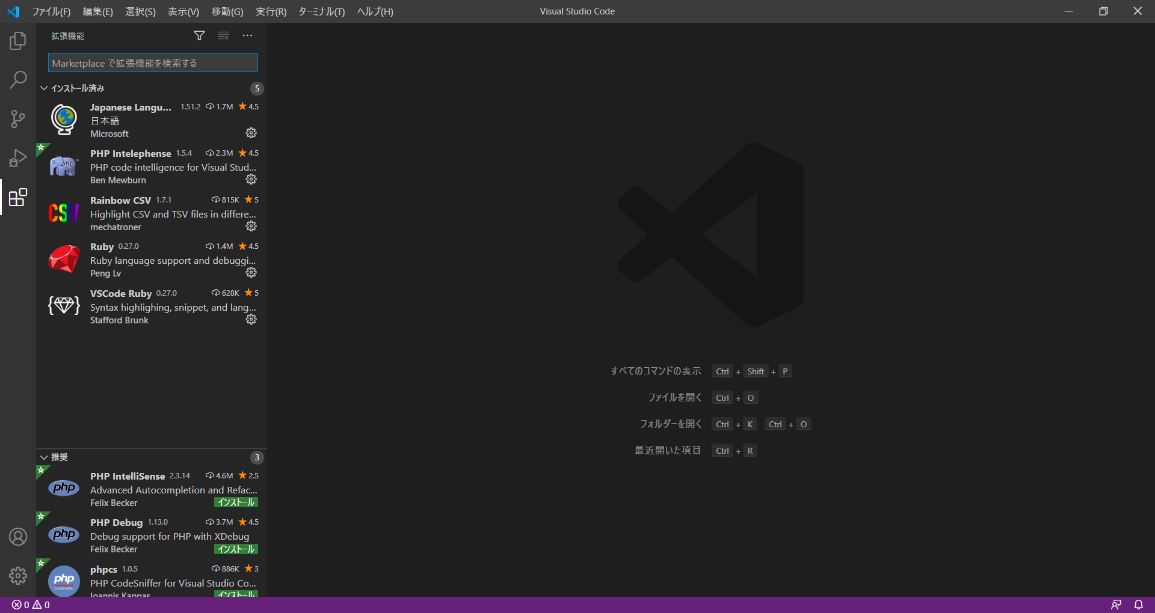The width and height of the screenshot is (1155, 613).
Task: Click the PHP Intelephense elephant icon
Action: 64,166
